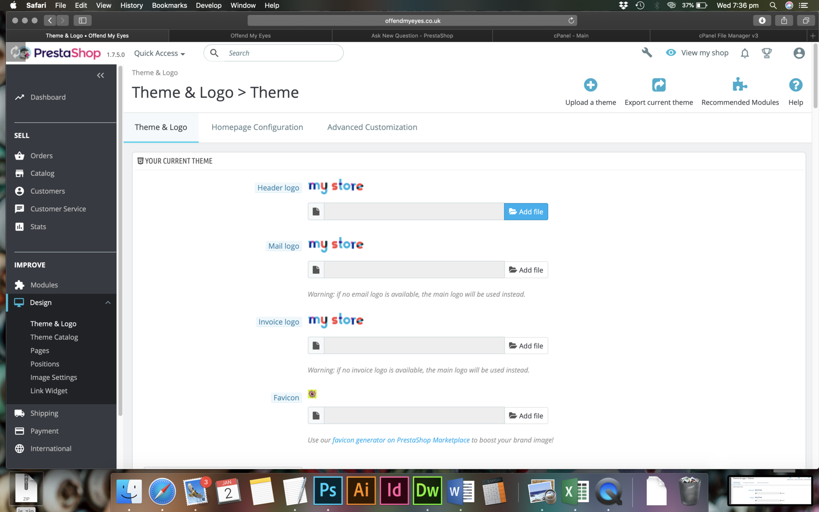Screen dimensions: 819x512
Task: Open Recommended Modules puzzle icon
Action: [x=740, y=85]
